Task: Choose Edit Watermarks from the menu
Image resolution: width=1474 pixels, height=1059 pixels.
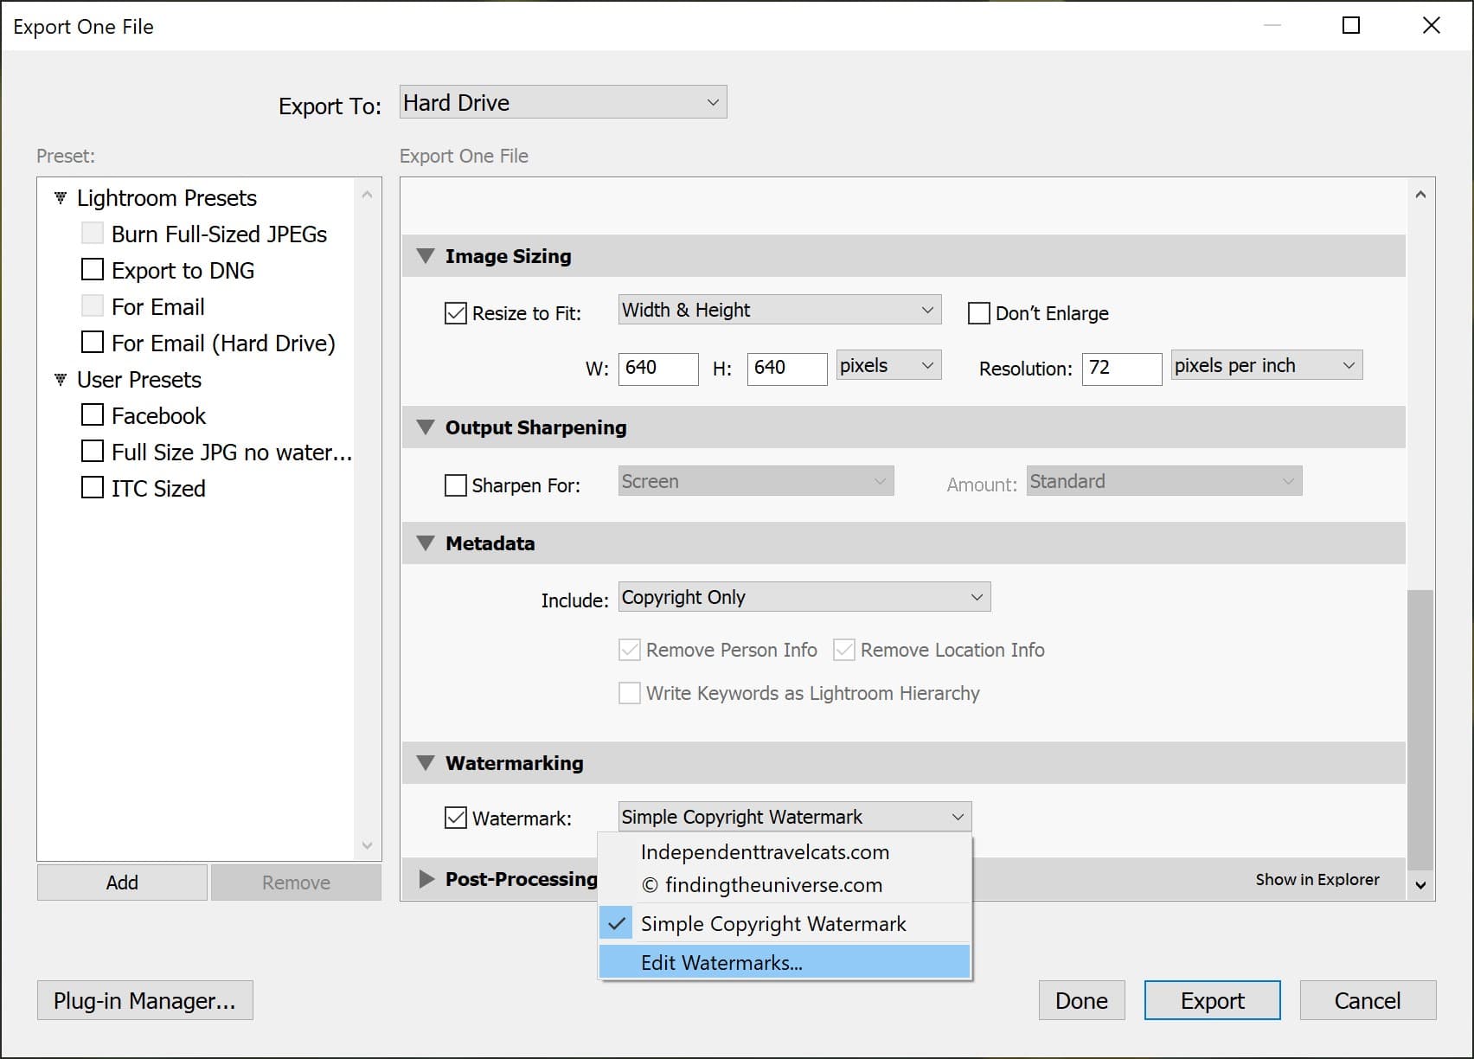Action: point(723,962)
